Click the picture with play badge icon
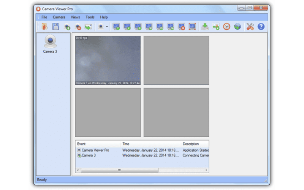Screen dimensions: 304x190 [216, 27]
